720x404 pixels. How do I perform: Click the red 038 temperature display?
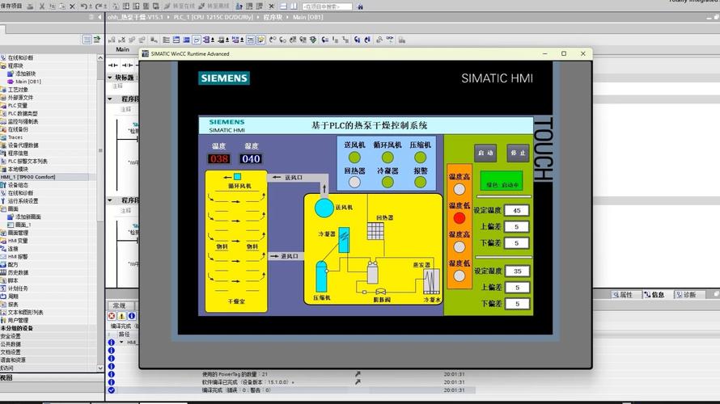[218, 158]
